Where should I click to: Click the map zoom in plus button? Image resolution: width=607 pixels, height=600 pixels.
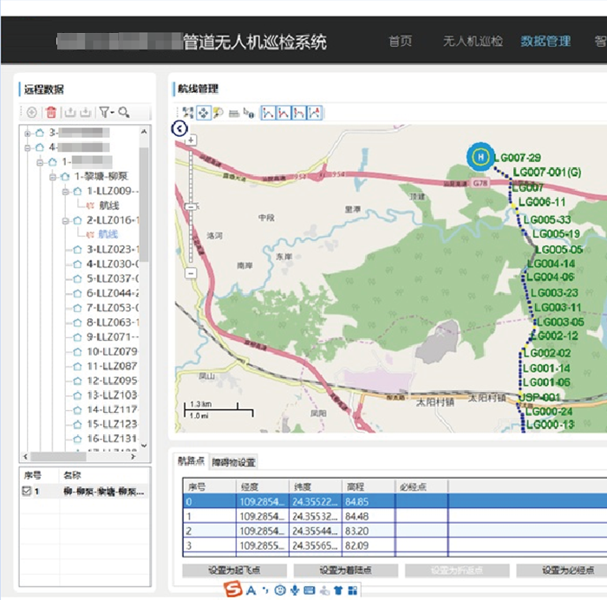[191, 140]
